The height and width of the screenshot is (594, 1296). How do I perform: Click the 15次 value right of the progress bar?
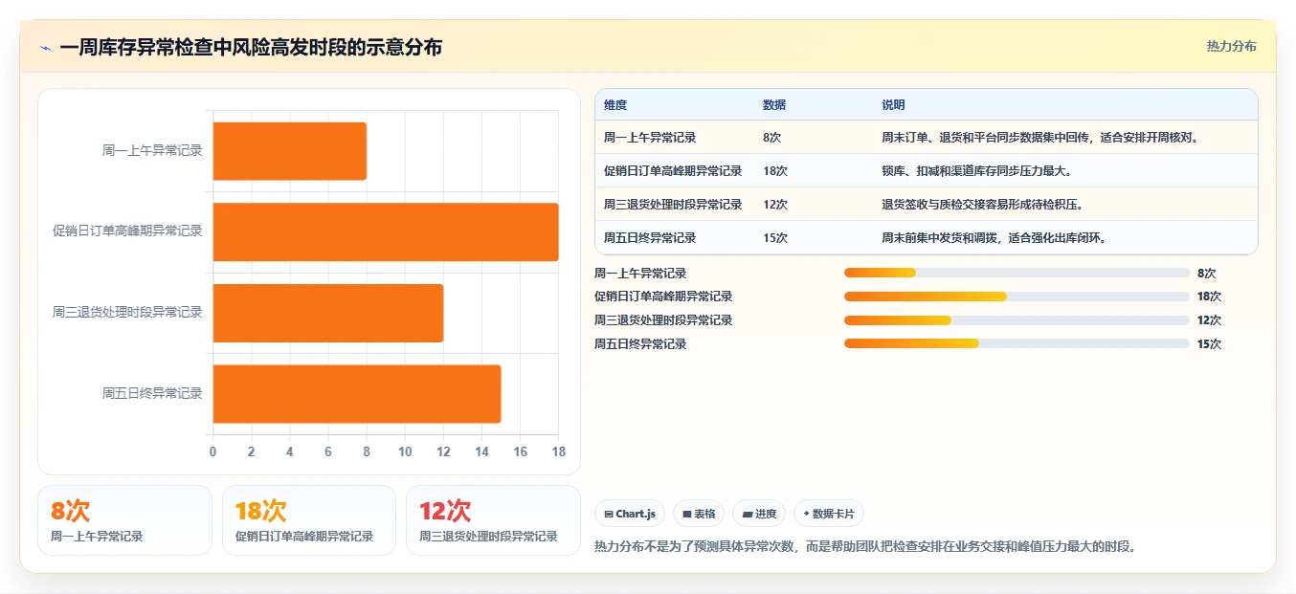click(x=1209, y=344)
